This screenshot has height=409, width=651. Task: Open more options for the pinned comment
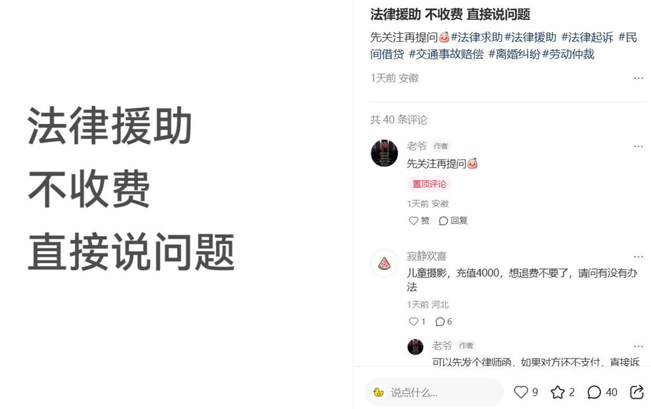[x=638, y=146]
